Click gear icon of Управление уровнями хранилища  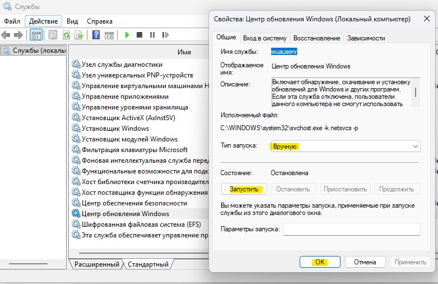click(76, 107)
